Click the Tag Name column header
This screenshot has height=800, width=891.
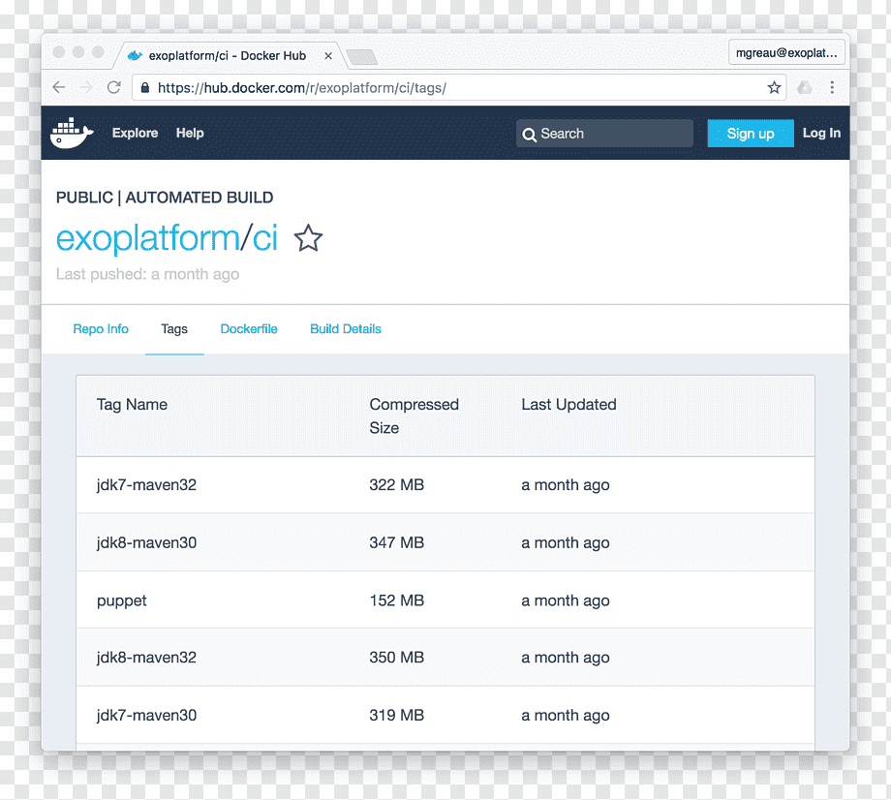click(132, 405)
